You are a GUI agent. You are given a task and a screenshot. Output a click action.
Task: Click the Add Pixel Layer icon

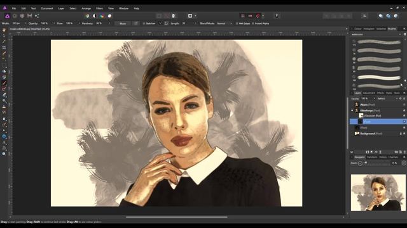pos(401,152)
